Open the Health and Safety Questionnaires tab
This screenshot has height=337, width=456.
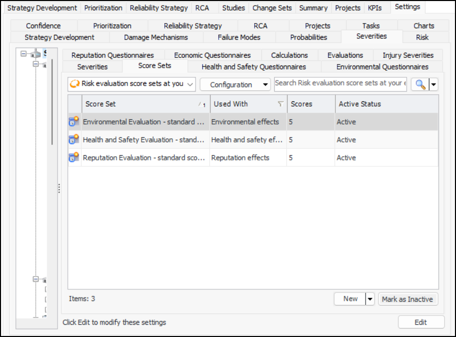click(254, 67)
